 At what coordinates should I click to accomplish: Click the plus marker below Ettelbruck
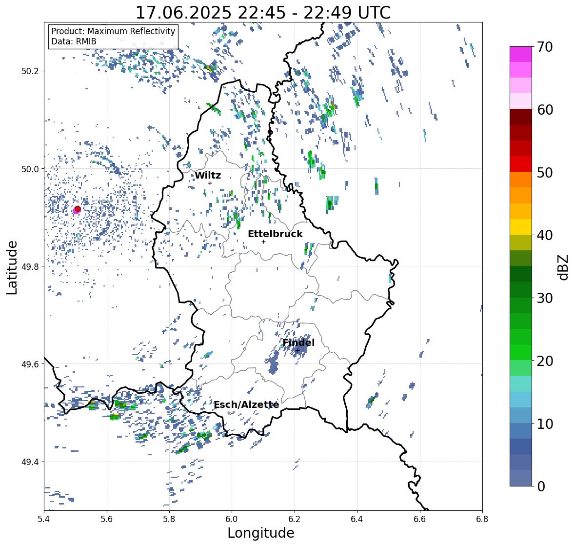click(263, 242)
